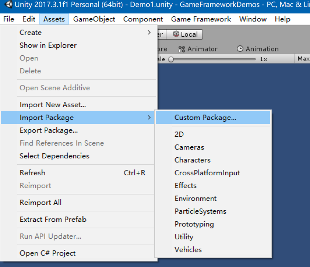Open the Game Framework menu
The width and height of the screenshot is (310, 267).
tap(201, 19)
